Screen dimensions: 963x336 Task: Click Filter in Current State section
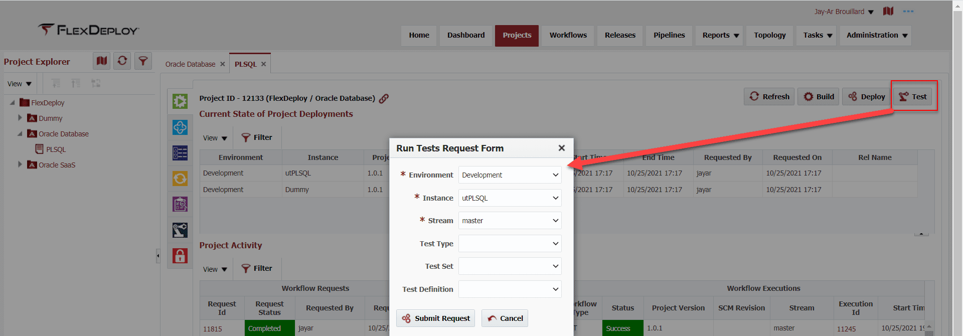(257, 137)
